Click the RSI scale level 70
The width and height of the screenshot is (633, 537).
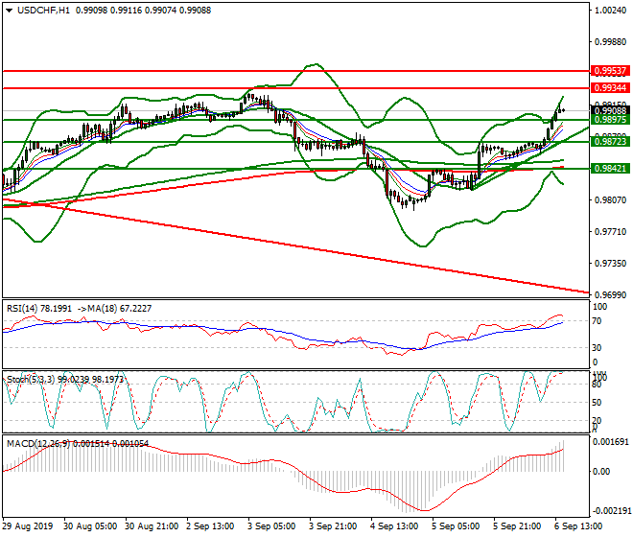pyautogui.click(x=597, y=321)
